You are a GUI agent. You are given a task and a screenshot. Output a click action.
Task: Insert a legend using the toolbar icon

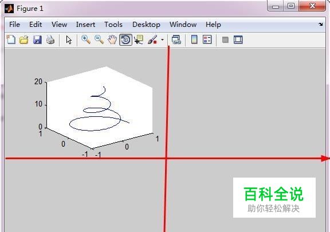click(207, 40)
